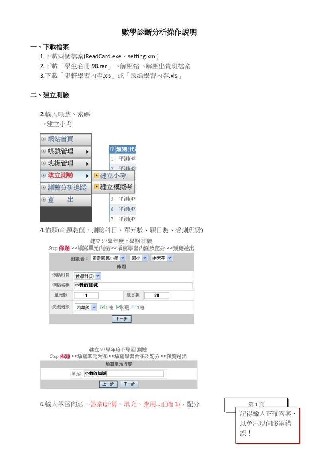Image resolution: width=319 pixels, height=452 pixels.
Task: Open the 數學科(2) subject dropdown
Action: (x=87, y=276)
